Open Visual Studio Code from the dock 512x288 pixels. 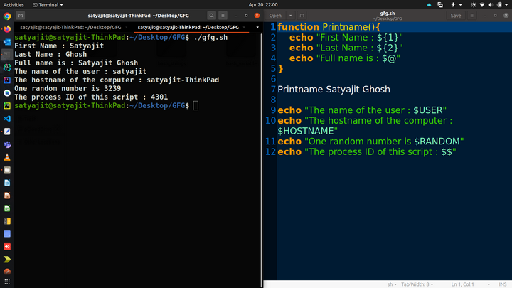pos(7,119)
